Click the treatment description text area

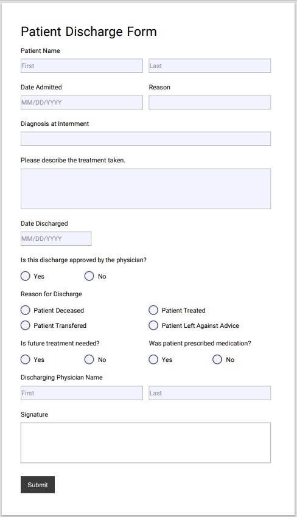(x=145, y=189)
